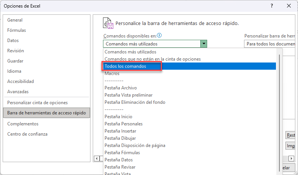The width and height of the screenshot is (298, 175).
Task: Select Pestaña Inicio list item
Action: [x=190, y=117]
